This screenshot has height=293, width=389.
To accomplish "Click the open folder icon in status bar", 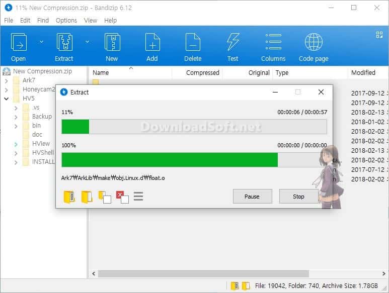I will [x=246, y=286].
